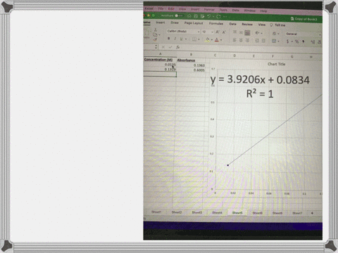Click the Undo arrow icon
The width and height of the screenshot is (338, 253).
[x=208, y=16]
